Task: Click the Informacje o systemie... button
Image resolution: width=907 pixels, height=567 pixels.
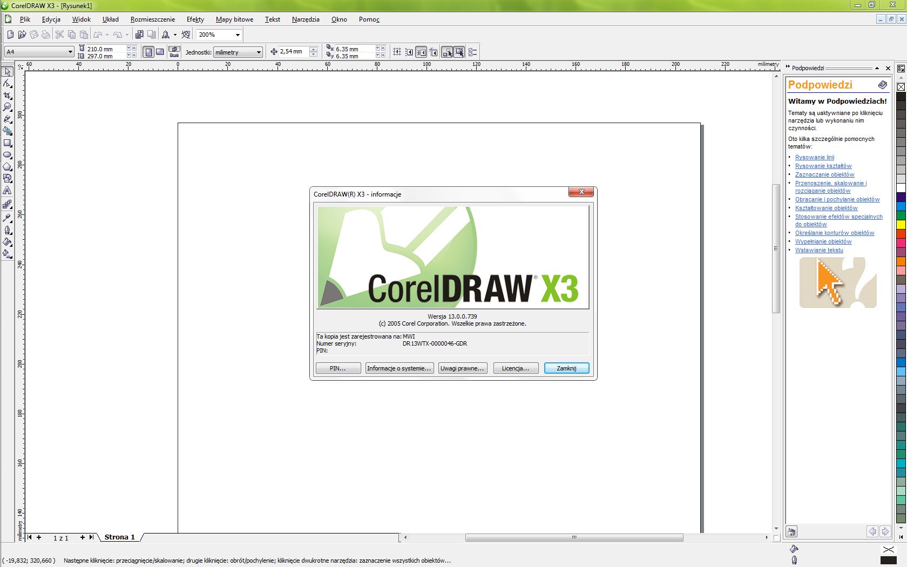Action: tap(400, 368)
